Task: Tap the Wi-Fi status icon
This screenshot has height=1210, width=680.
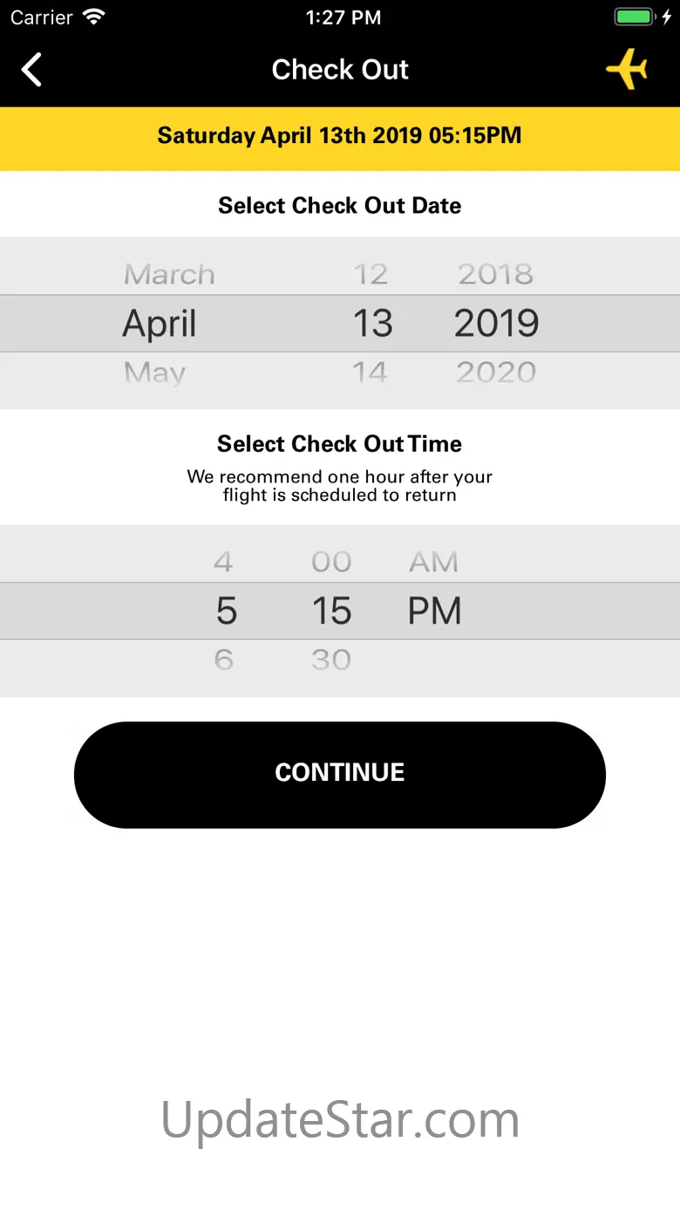Action: tap(92, 17)
